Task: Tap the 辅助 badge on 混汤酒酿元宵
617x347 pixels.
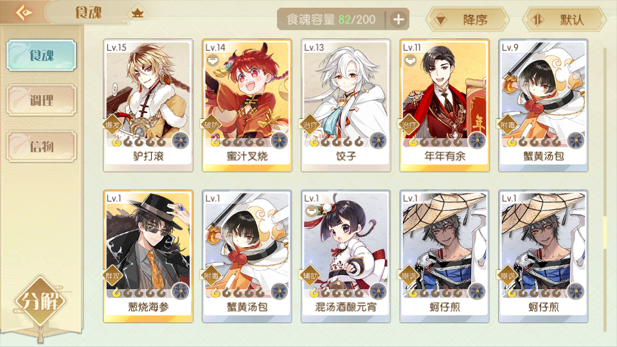Action: 310,276
